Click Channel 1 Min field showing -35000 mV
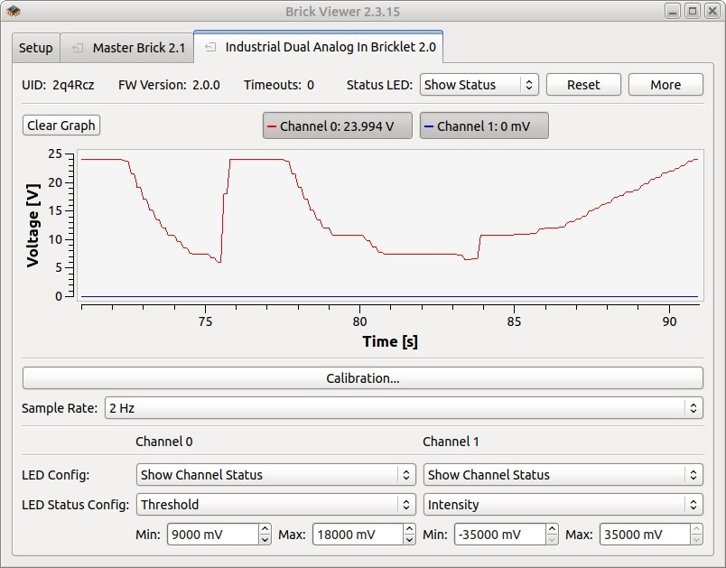 point(500,535)
